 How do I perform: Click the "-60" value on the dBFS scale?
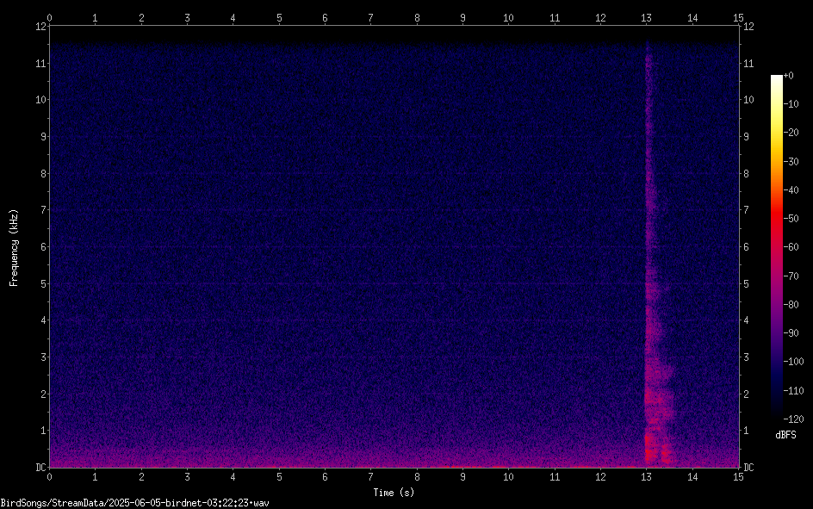coord(791,247)
